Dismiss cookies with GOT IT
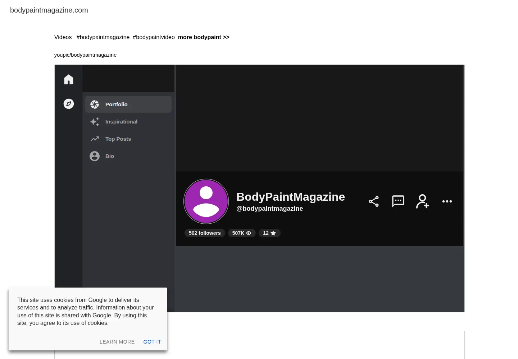The width and height of the screenshot is (518, 359). [152, 342]
